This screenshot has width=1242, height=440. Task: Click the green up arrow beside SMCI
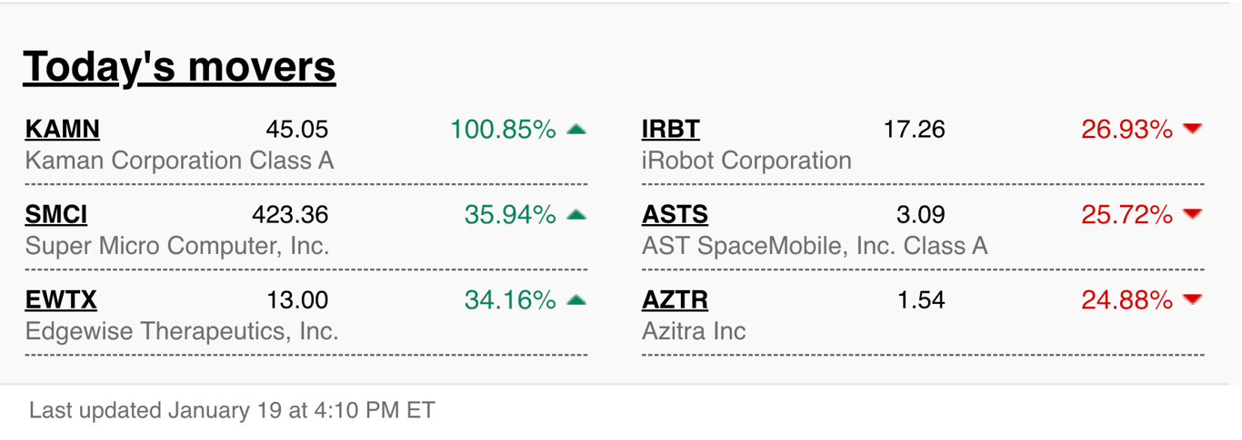click(576, 215)
